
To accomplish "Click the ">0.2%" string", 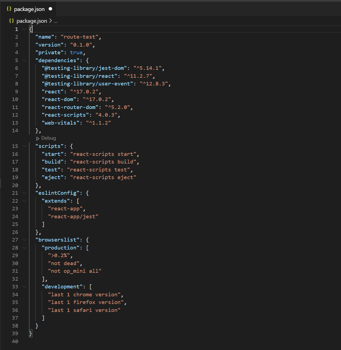I will [59, 256].
